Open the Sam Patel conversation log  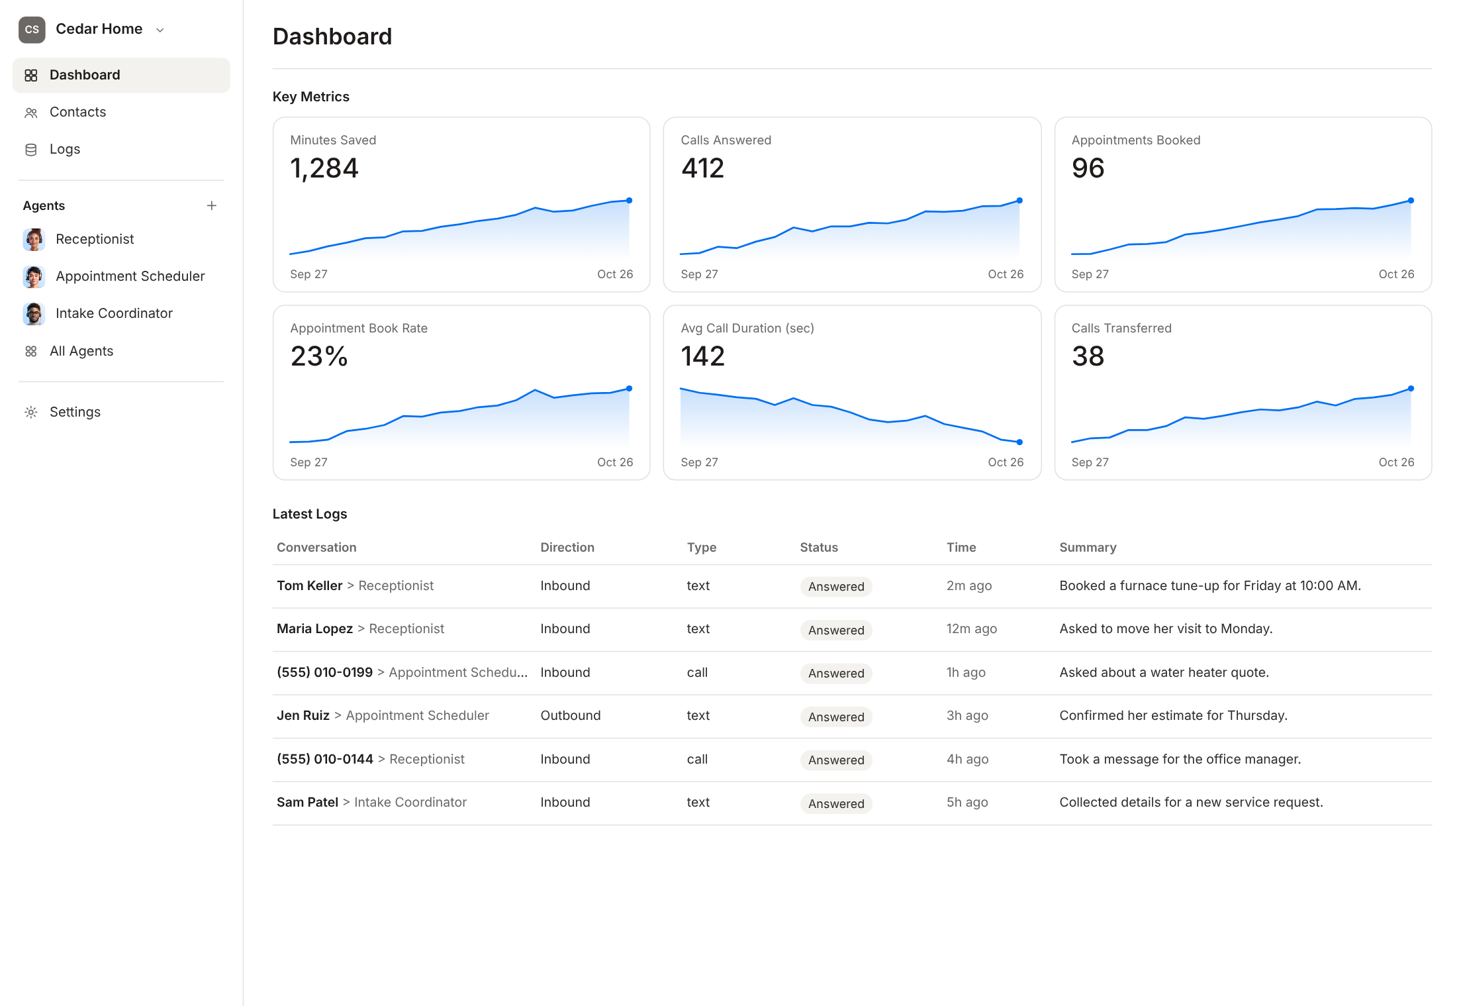[x=852, y=803]
